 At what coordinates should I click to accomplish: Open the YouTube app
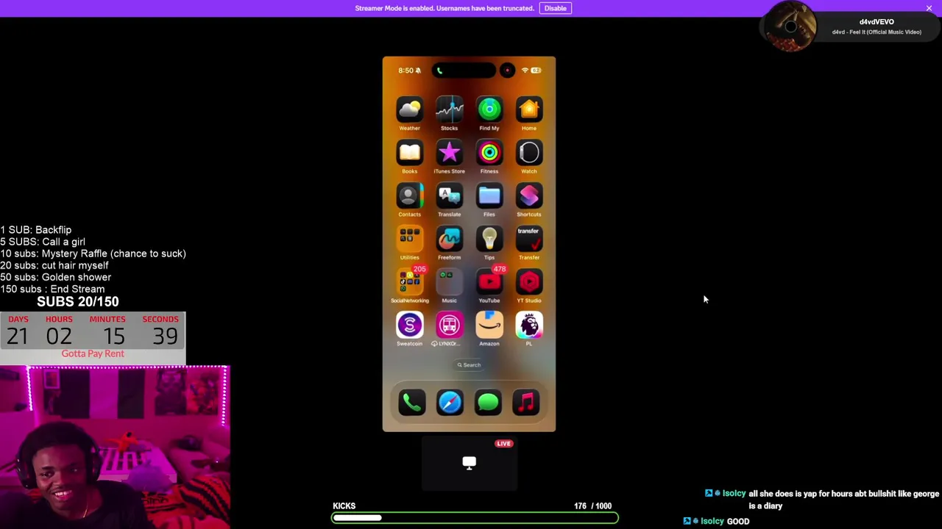(x=489, y=283)
